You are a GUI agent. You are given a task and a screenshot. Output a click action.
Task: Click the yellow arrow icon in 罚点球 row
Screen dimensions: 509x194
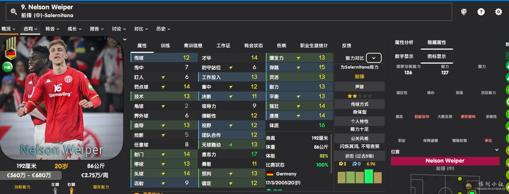[163, 87]
